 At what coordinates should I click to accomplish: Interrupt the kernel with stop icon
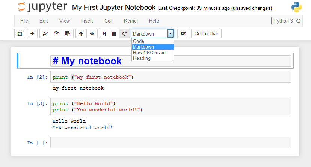[x=114, y=33]
